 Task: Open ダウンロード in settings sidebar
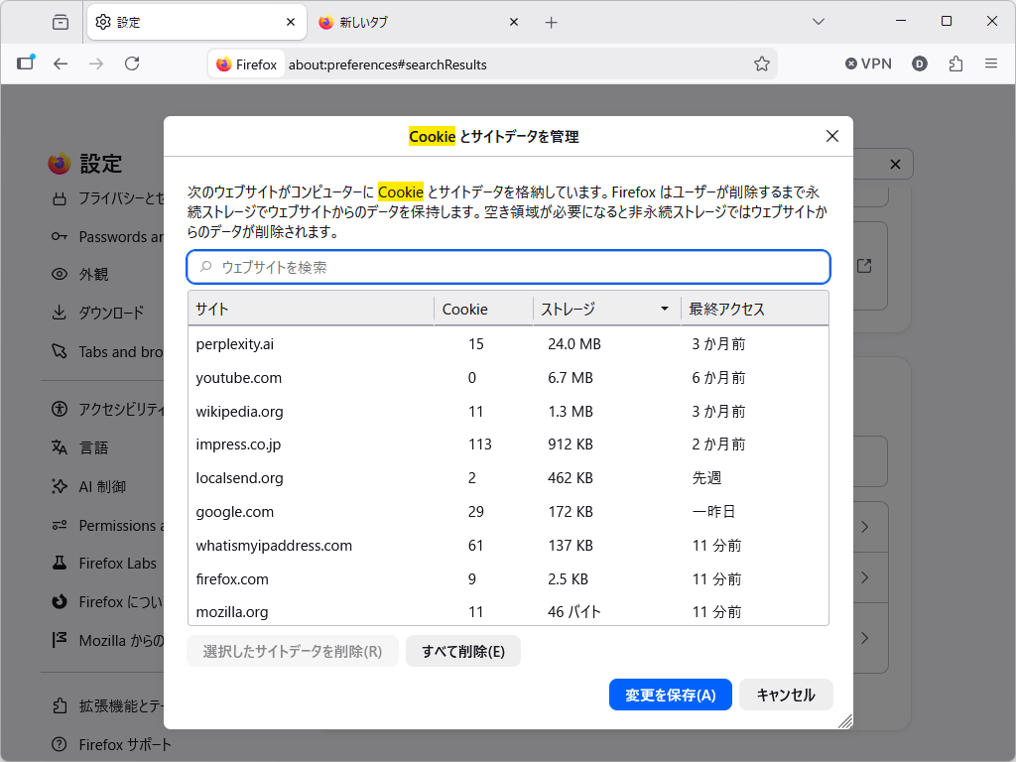[x=111, y=313]
